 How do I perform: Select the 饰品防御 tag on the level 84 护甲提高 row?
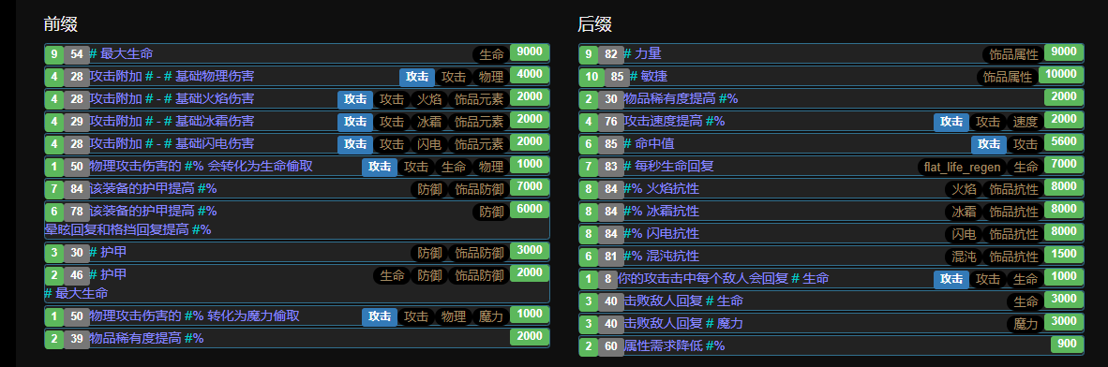tap(478, 189)
